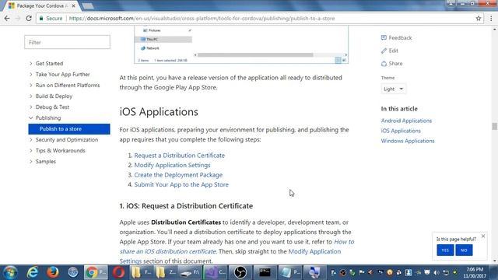Close the 'Is this page helpful' popup

(x=483, y=236)
